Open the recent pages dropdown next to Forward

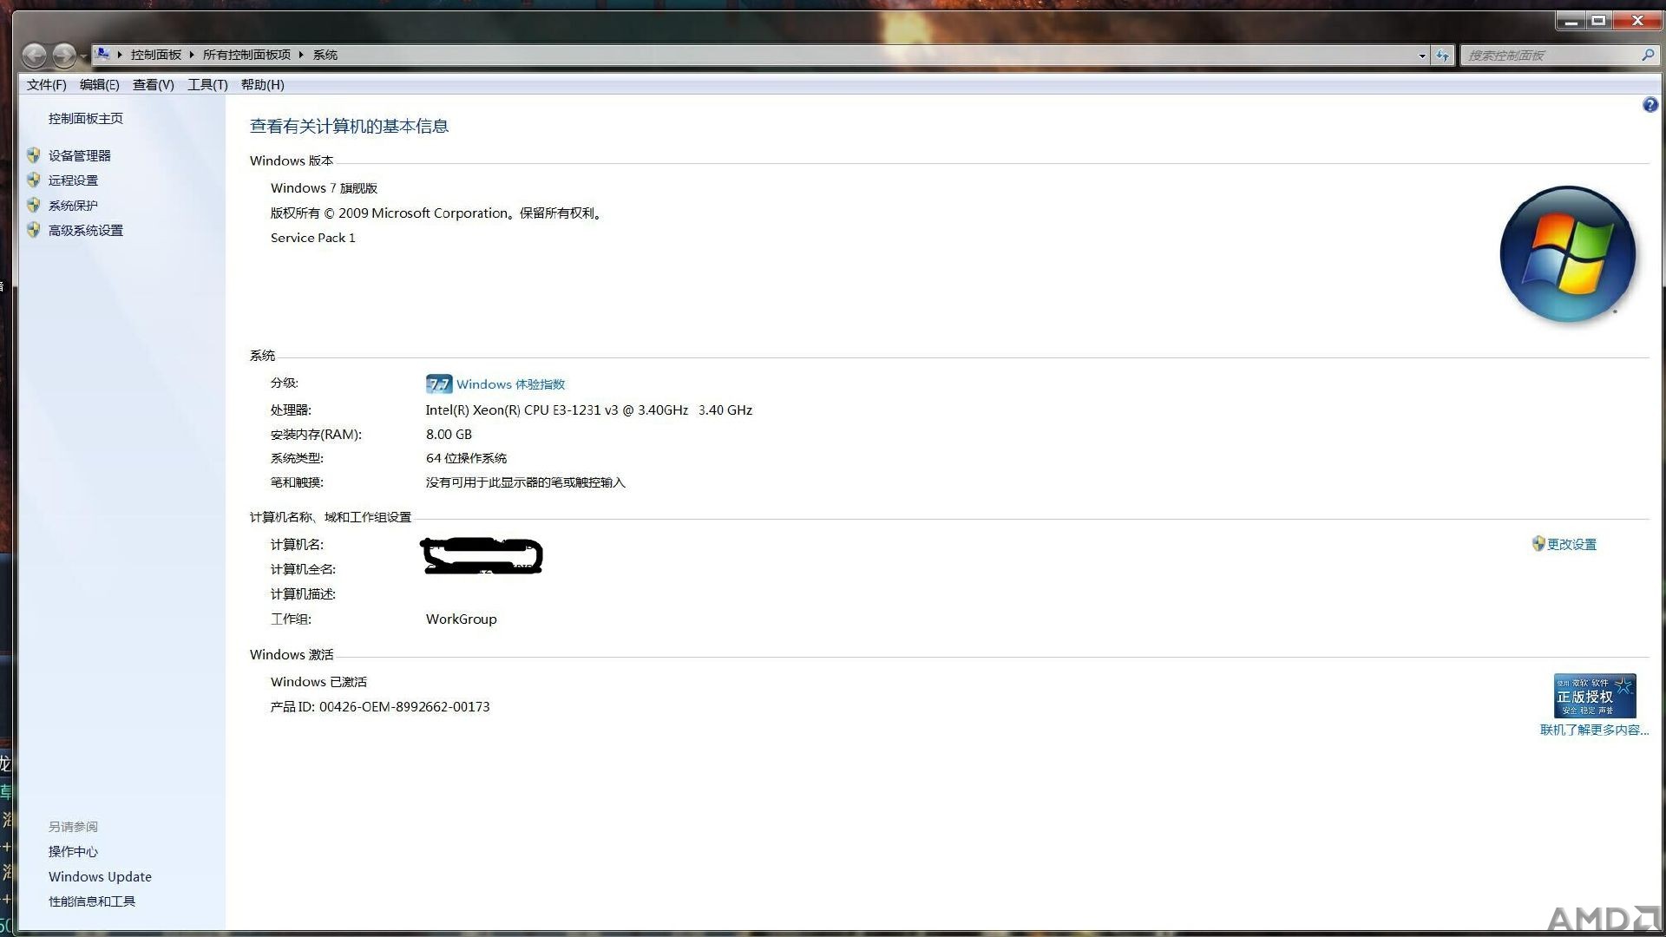83,56
